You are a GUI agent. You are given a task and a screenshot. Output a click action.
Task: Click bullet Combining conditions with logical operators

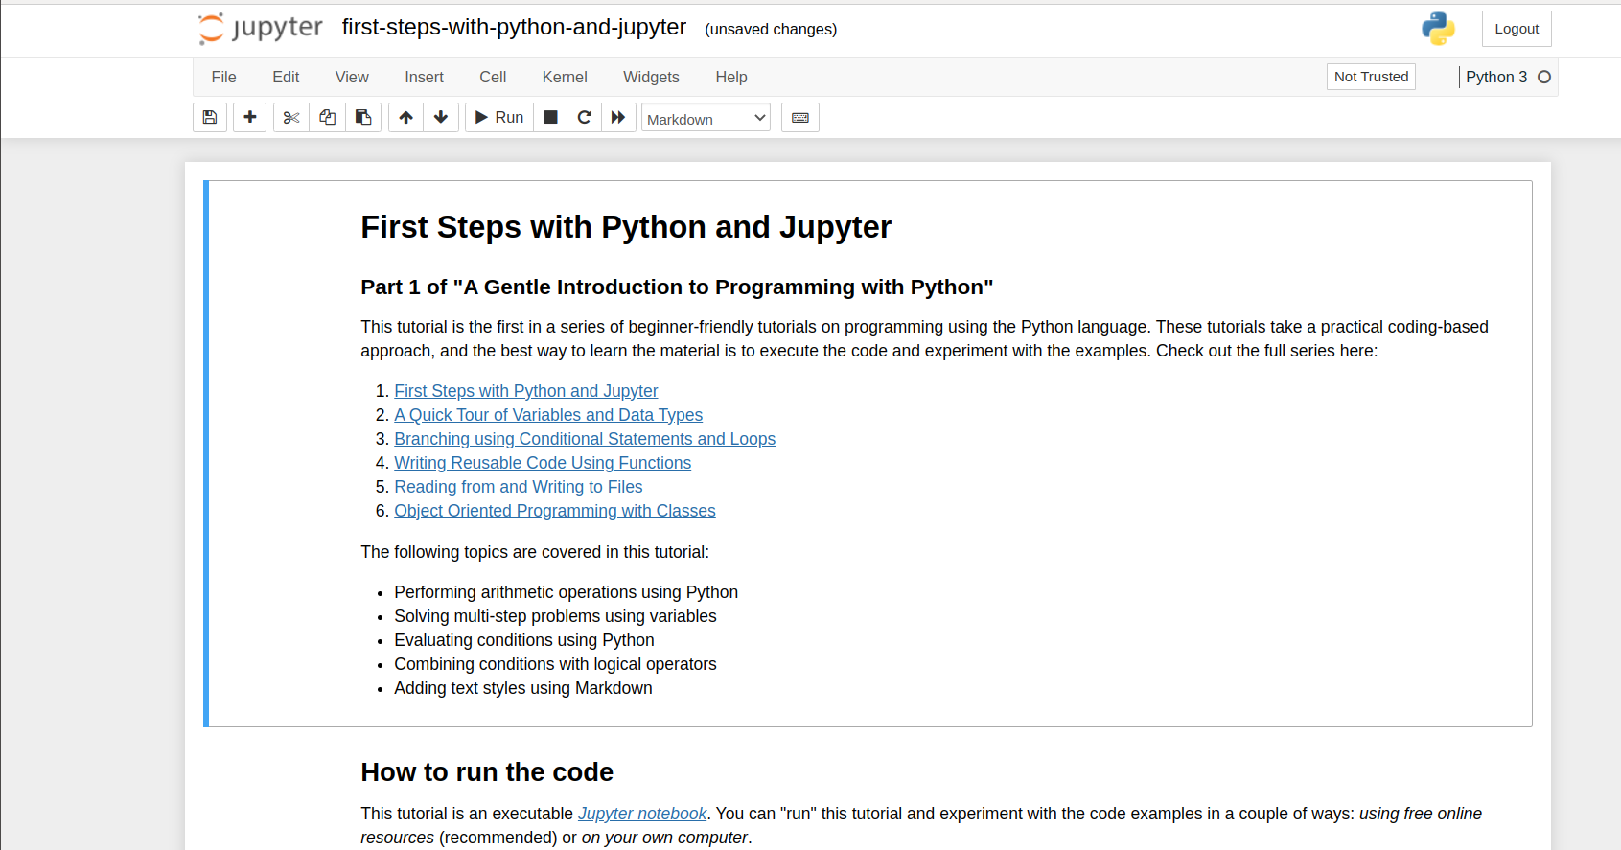pyautogui.click(x=555, y=664)
